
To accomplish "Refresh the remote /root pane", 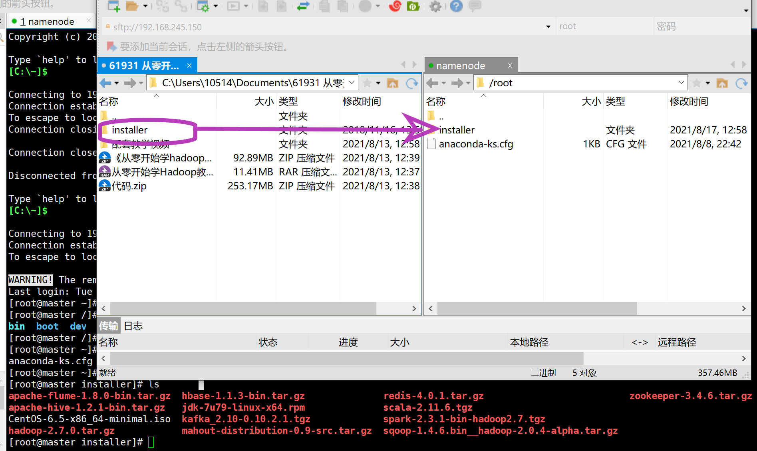I will [x=741, y=83].
